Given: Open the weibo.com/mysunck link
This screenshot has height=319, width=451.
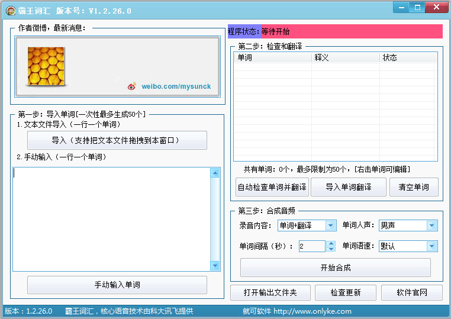Looking at the screenshot, I should point(176,86).
